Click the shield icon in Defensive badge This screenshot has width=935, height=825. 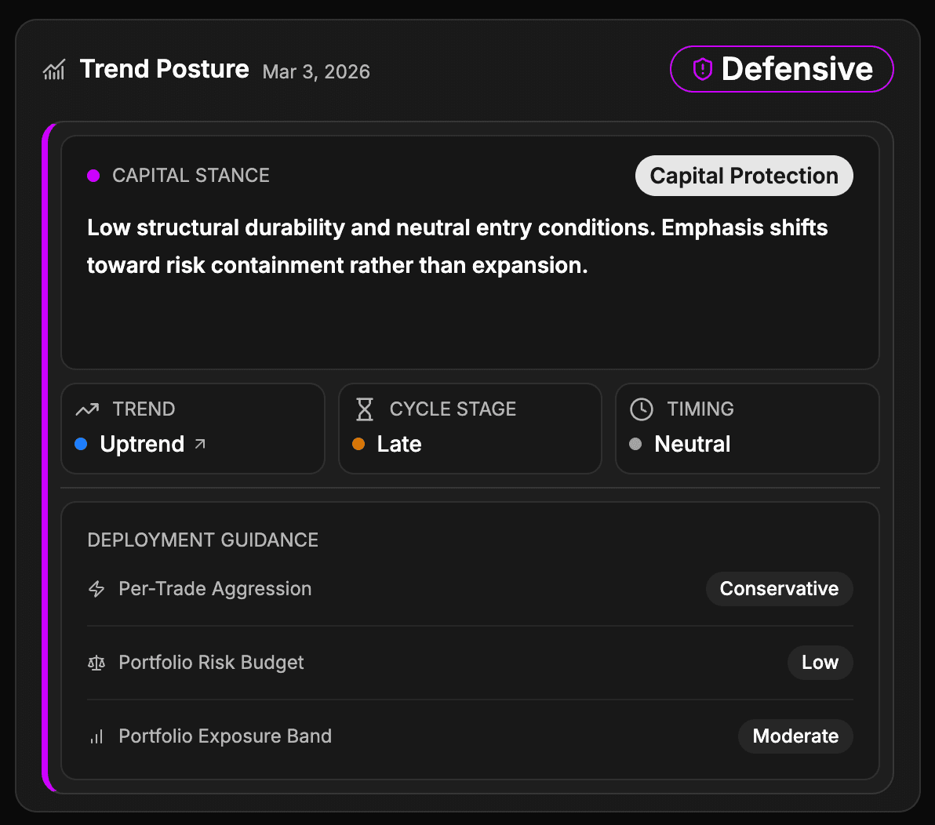[x=702, y=70]
